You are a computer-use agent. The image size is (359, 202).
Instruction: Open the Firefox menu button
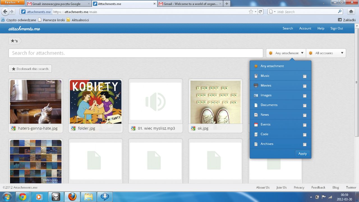click(x=12, y=3)
